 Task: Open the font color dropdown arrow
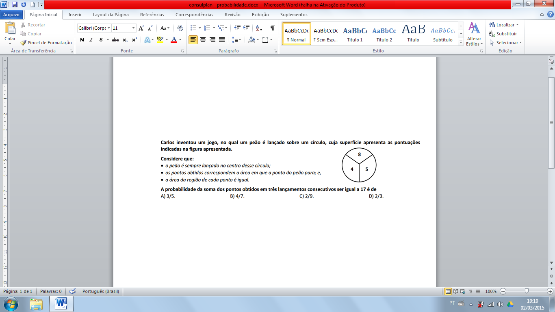[180, 40]
